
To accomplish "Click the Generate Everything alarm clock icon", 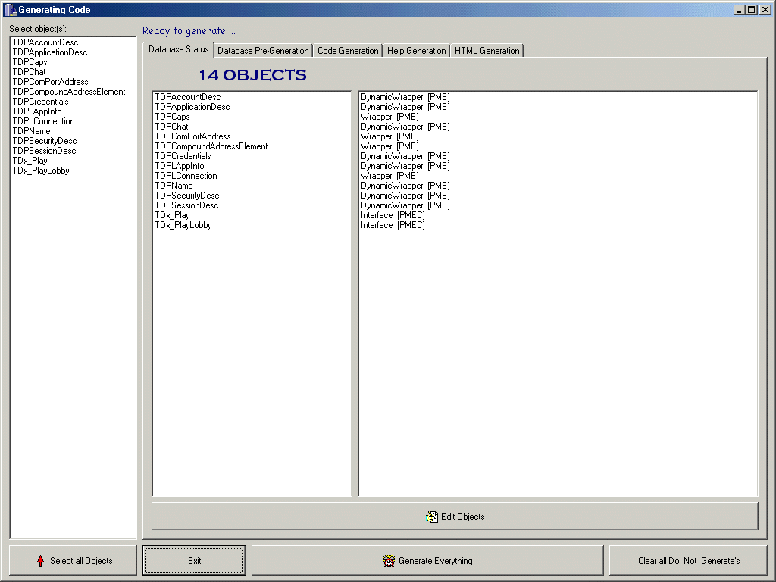I will tap(390, 561).
